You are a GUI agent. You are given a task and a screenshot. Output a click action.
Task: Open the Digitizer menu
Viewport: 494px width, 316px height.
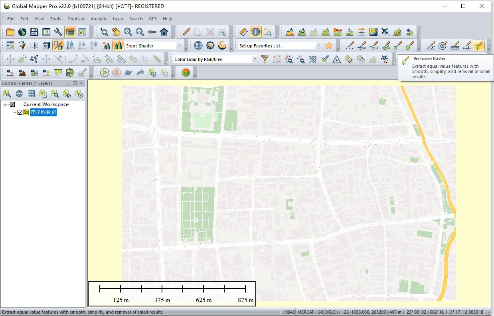[76, 19]
